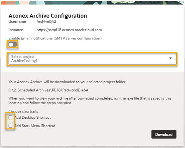Image resolution: width=185 pixels, height=148 pixels.
Task: Click the Download button
Action: coord(164,134)
